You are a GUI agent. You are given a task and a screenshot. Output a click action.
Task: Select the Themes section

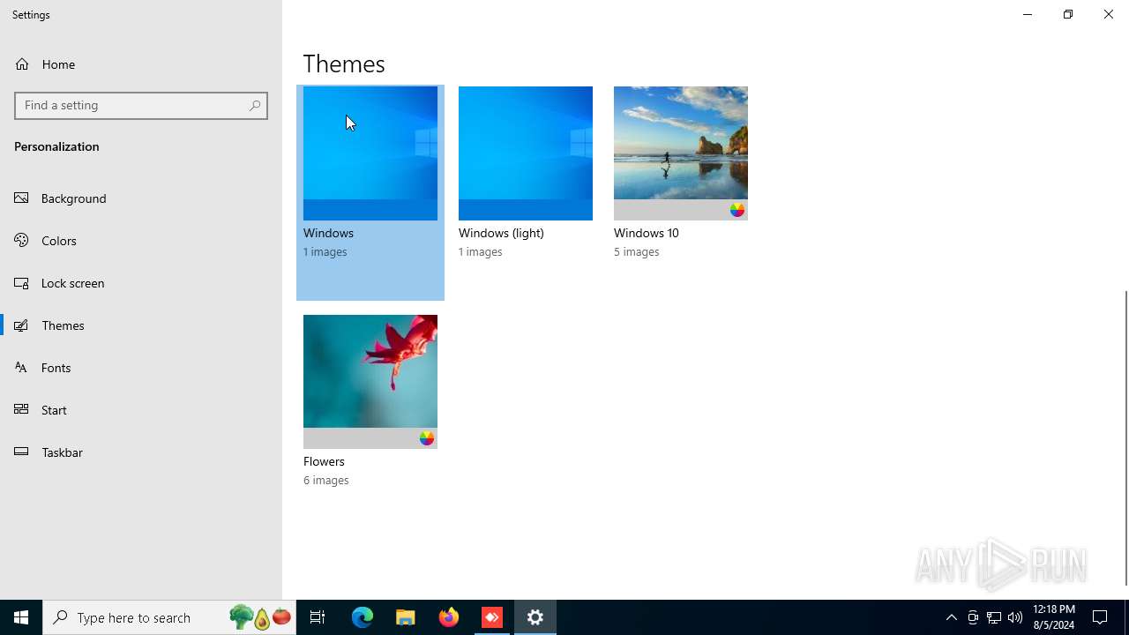141,325
